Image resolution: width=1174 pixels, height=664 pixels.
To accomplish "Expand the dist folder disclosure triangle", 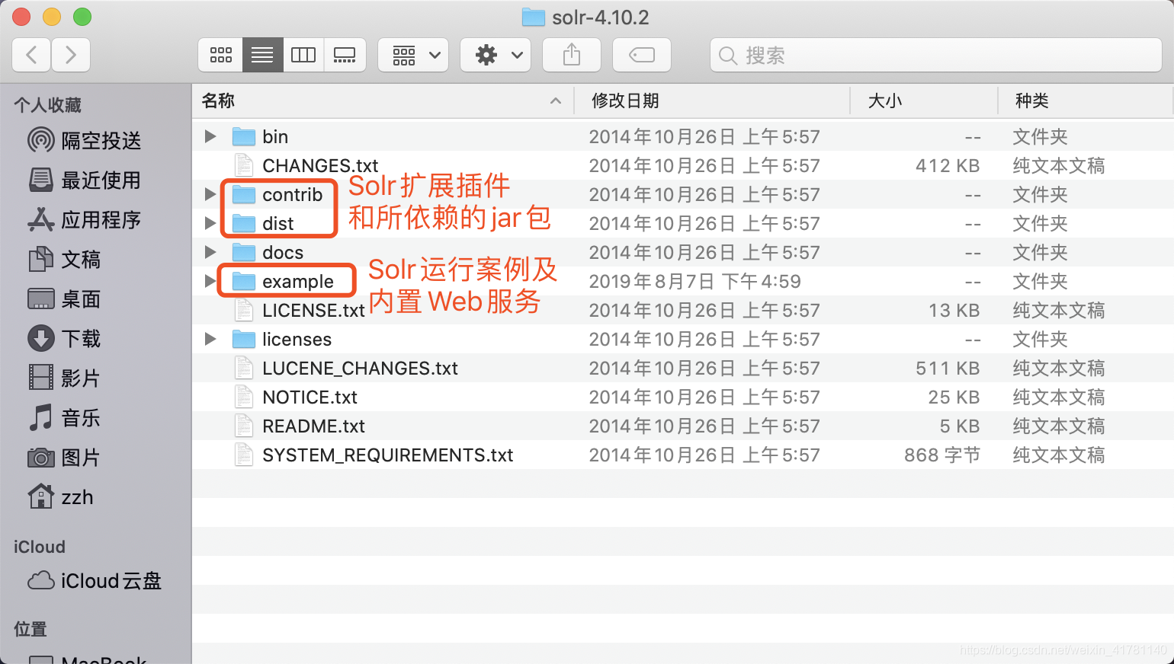I will (210, 223).
